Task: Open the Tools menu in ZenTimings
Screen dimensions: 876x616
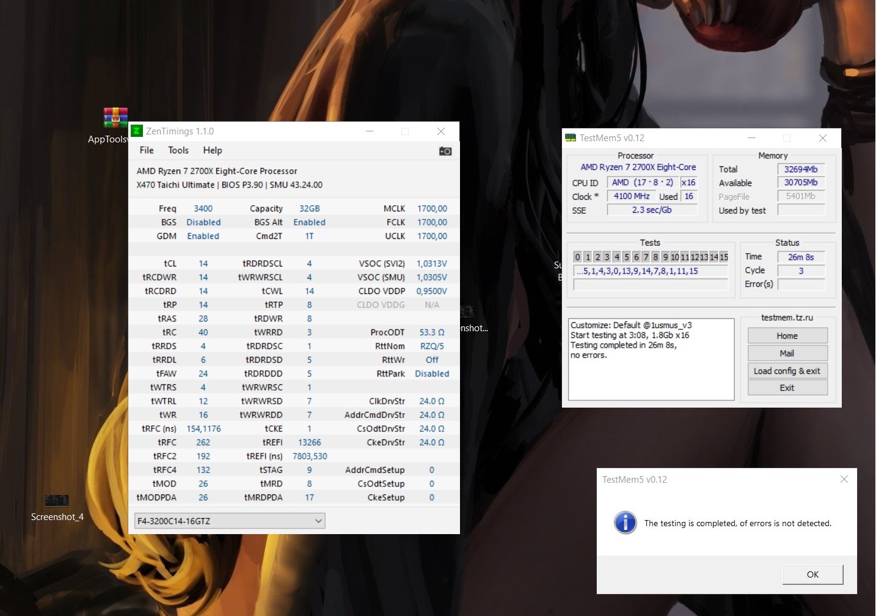Action: point(178,150)
